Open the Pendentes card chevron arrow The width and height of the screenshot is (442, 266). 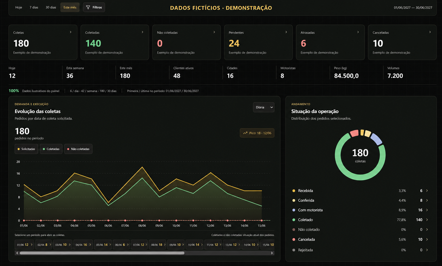coord(286,32)
